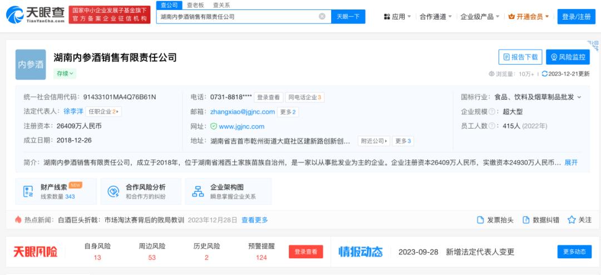
Task: Click the refresh icon next to 2023-12-21更新
Action: (x=545, y=73)
